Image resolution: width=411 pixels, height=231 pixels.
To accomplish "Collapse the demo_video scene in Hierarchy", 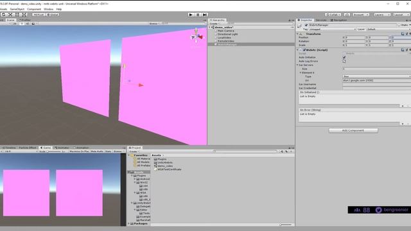I will (209, 27).
